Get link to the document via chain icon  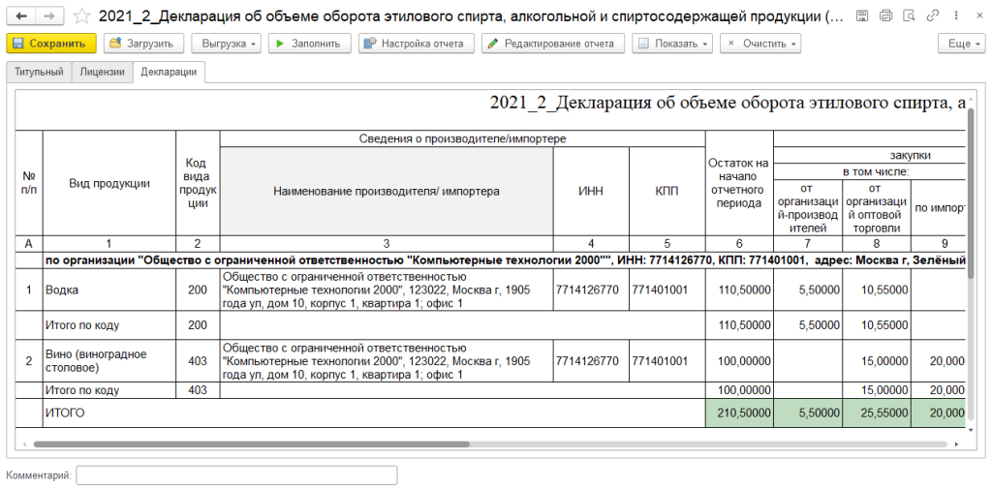click(x=931, y=16)
